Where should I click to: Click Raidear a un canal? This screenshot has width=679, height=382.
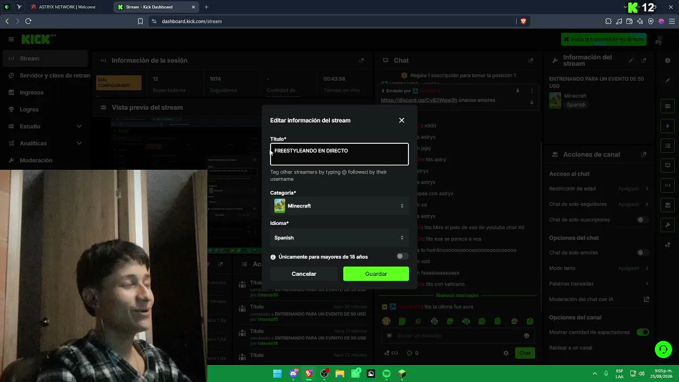tap(570, 348)
